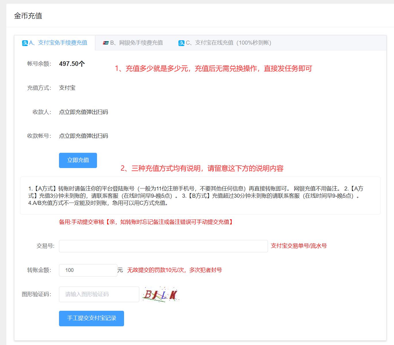394x345 pixels.
Task: Submit with 手工提交支付宝记录 button
Action: coord(91,318)
